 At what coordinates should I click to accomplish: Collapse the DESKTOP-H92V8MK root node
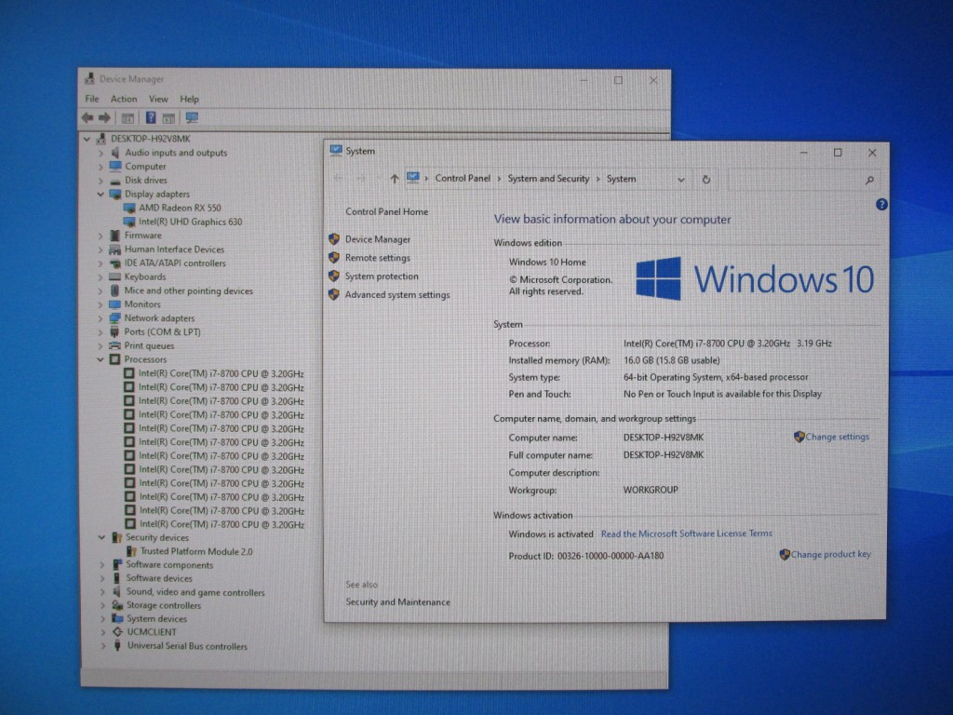click(87, 139)
